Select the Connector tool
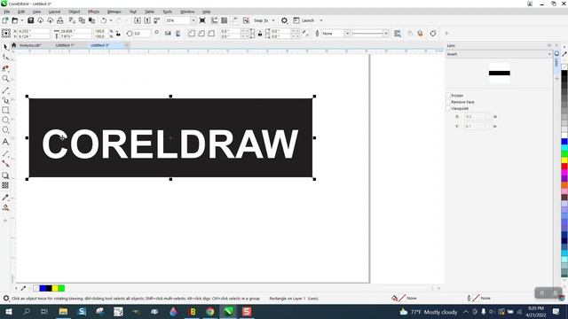 coord(5,164)
